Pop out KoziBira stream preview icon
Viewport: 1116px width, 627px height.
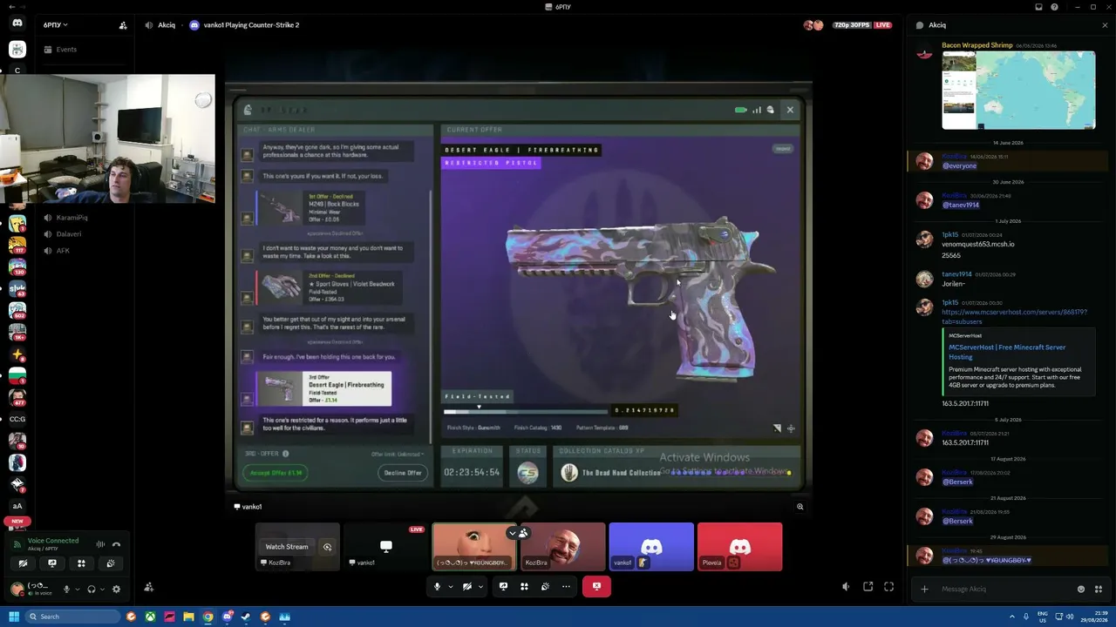pyautogui.click(x=327, y=547)
